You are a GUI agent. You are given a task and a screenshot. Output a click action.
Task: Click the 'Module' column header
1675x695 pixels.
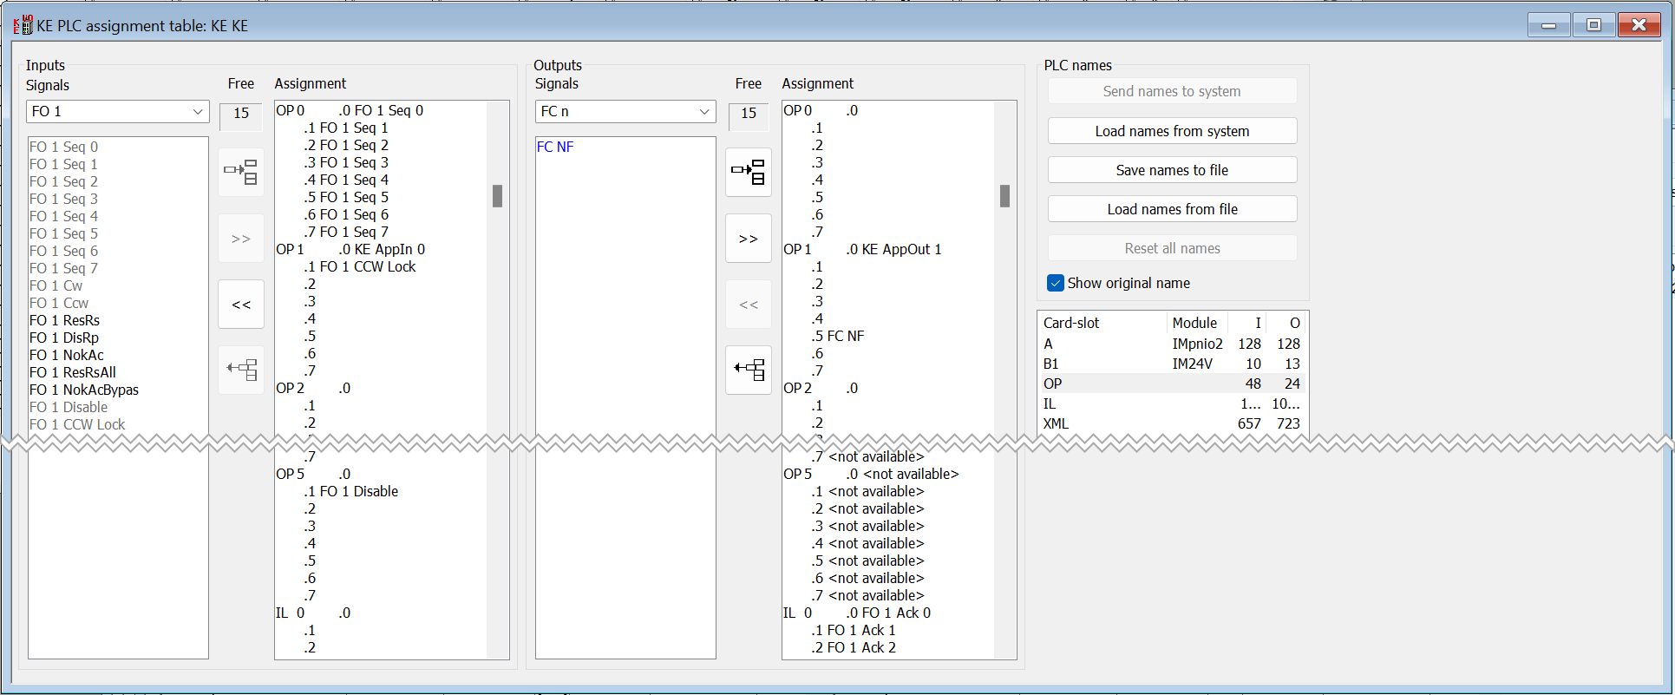tap(1195, 323)
